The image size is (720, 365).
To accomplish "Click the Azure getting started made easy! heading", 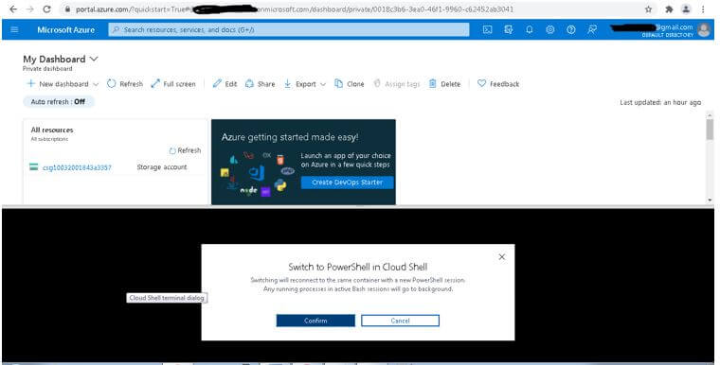I will click(x=290, y=137).
